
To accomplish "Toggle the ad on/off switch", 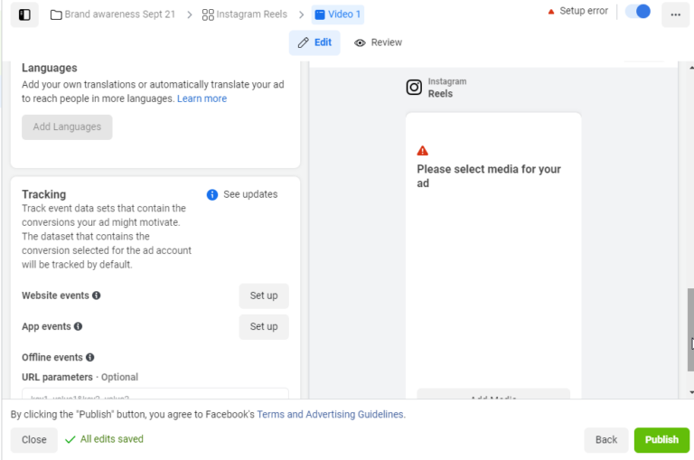I will [638, 12].
